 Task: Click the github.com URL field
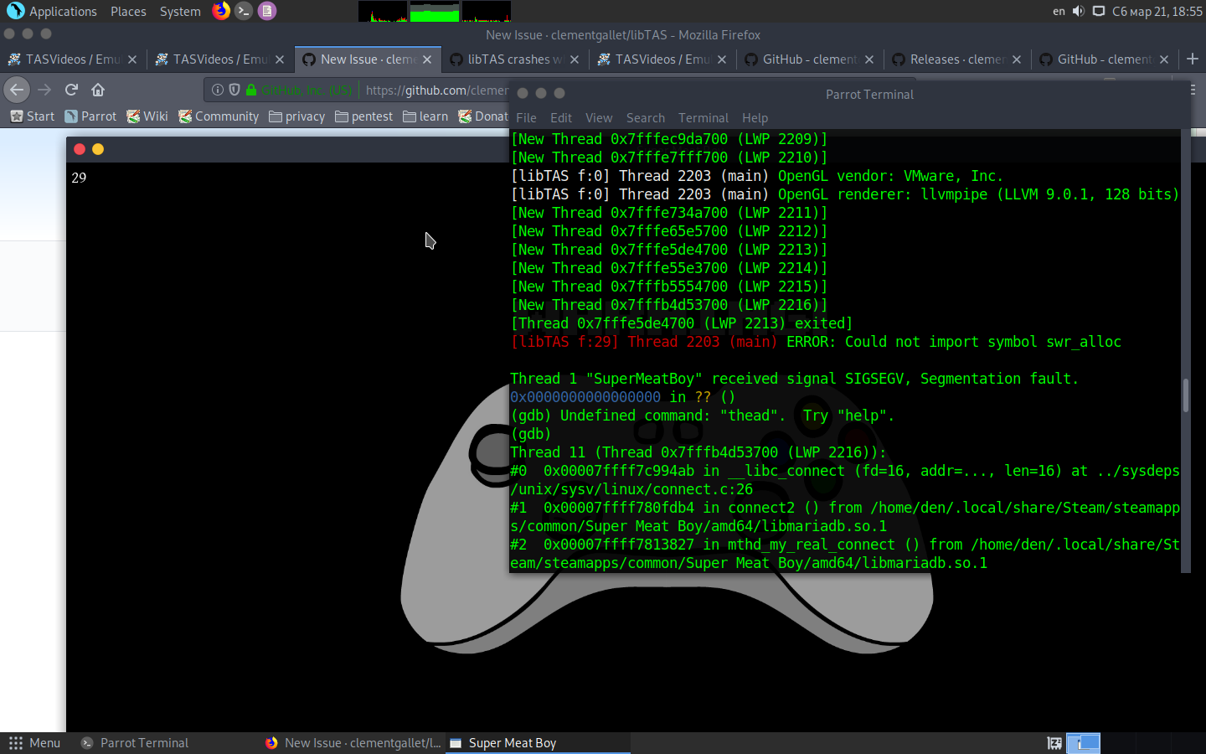[436, 90]
